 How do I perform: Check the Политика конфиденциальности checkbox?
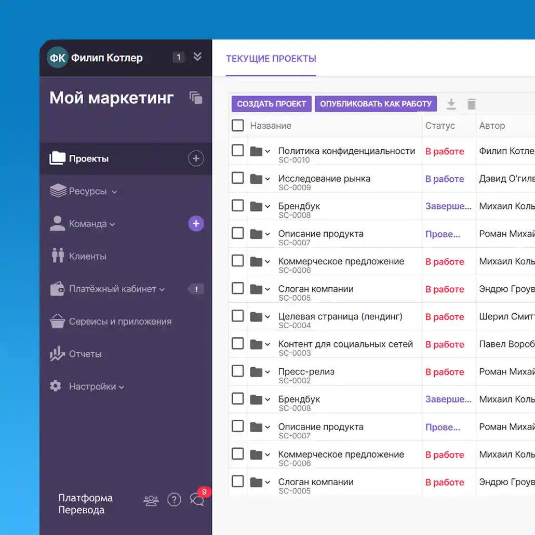pyautogui.click(x=237, y=150)
